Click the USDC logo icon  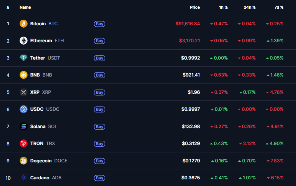click(x=24, y=109)
